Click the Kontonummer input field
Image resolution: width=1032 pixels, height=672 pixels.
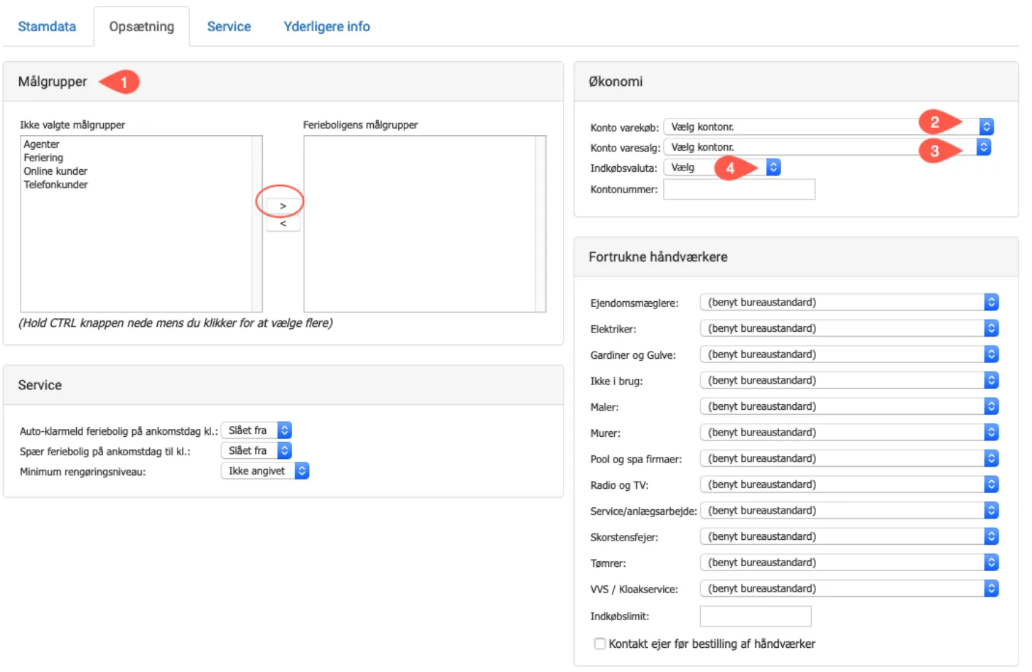click(739, 189)
